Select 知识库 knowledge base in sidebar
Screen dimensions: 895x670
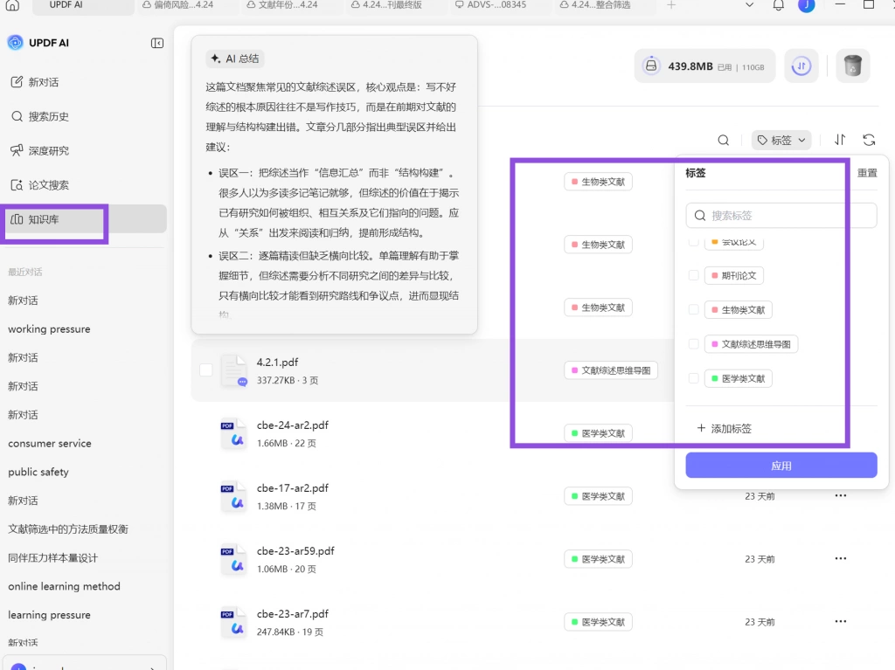click(x=86, y=219)
